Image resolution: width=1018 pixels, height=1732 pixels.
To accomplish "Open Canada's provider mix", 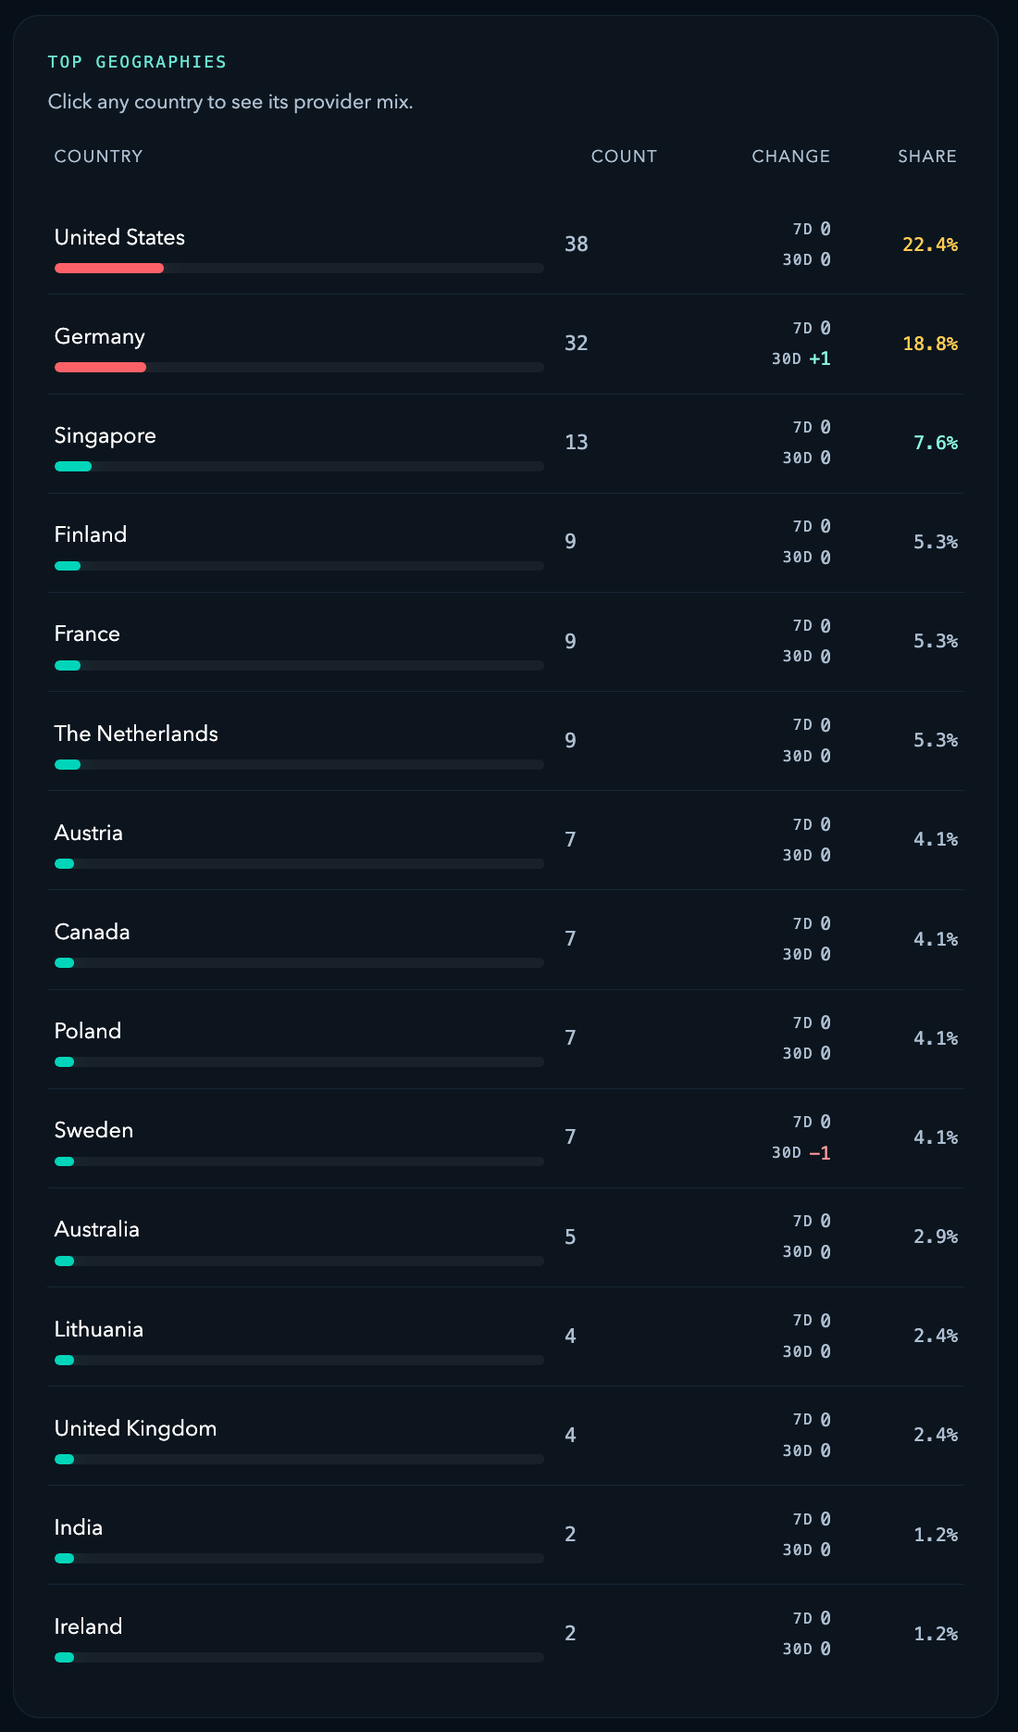I will pyautogui.click(x=92, y=932).
